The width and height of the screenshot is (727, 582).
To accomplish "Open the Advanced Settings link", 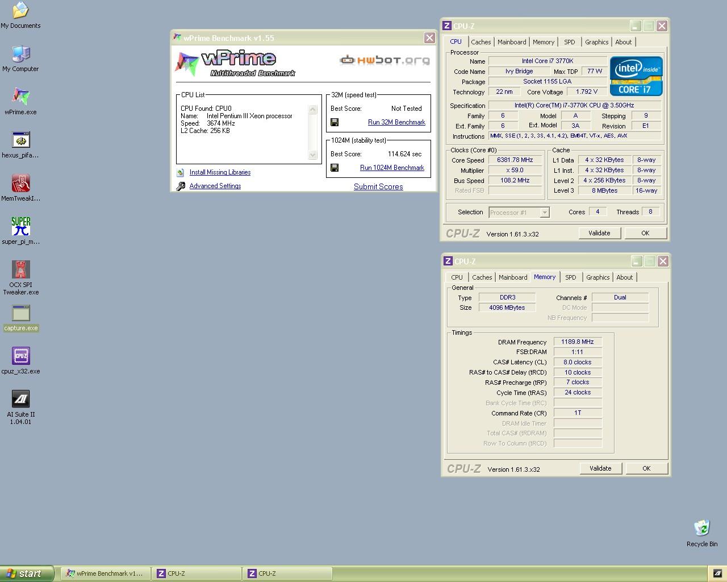I will [215, 186].
